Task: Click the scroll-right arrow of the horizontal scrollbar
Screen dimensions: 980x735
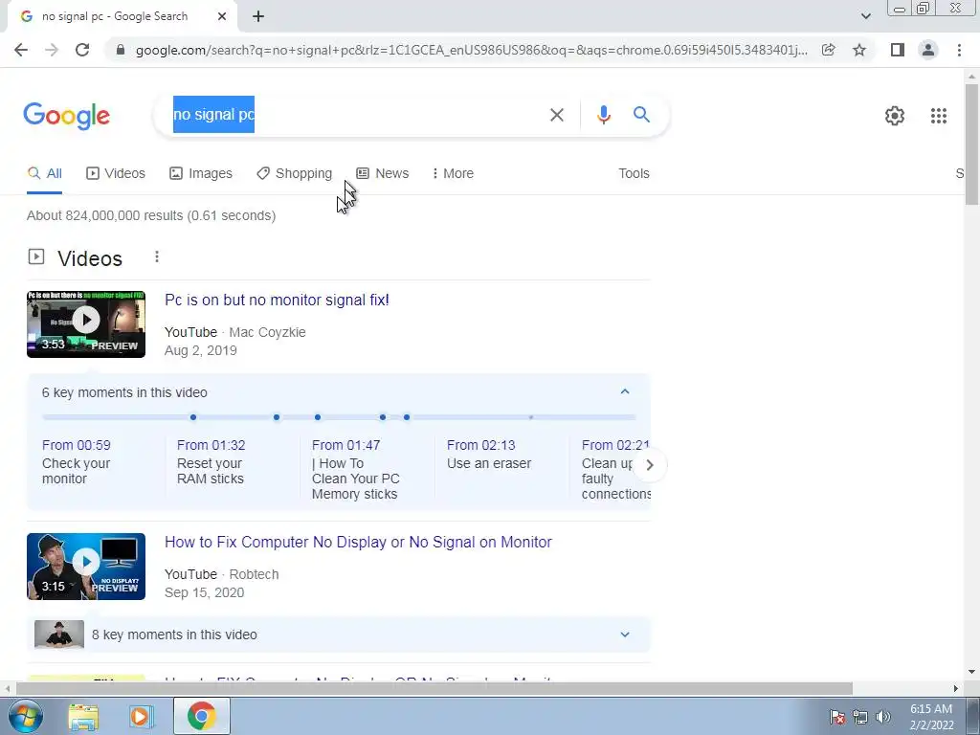Action: tap(956, 688)
